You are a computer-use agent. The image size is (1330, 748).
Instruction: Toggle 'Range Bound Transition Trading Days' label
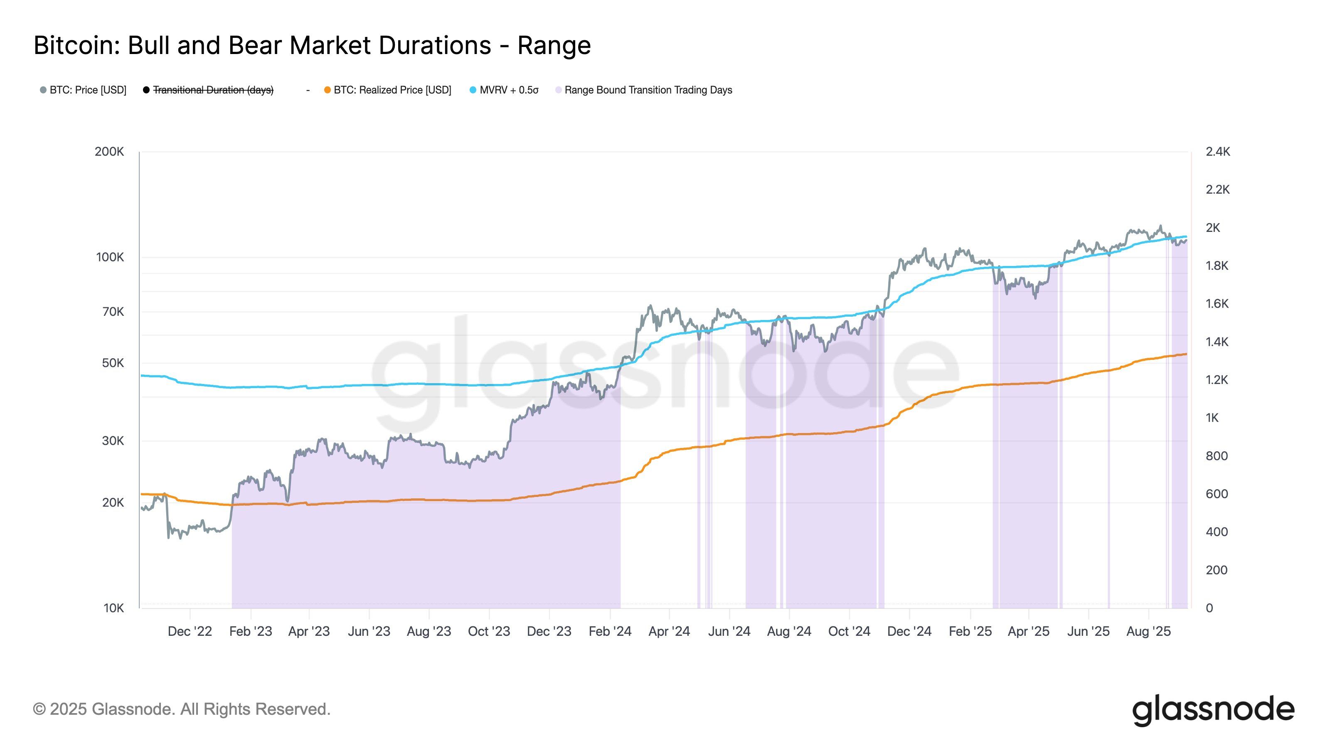[x=648, y=90]
